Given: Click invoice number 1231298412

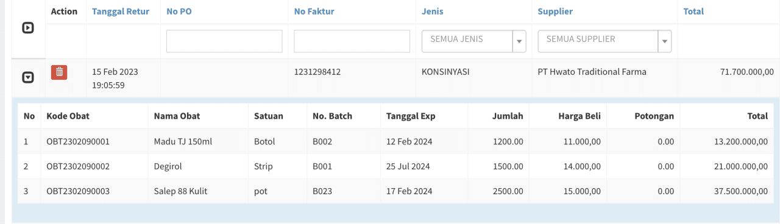Looking at the screenshot, I should click(317, 72).
